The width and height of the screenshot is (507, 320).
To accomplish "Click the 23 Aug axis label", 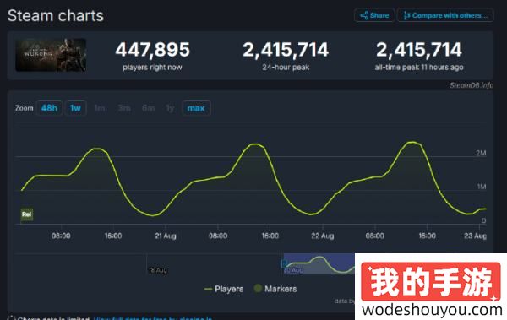I will tap(475, 236).
